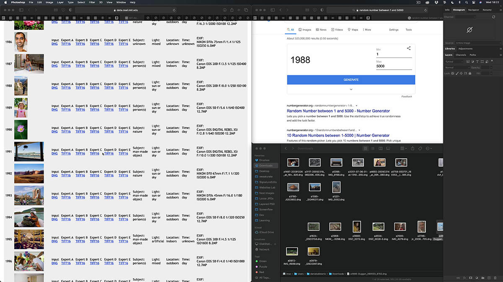Switch to the Navigator panel tab
Image resolution: width=503 pixels, height=282 pixels.
pyautogui.click(x=473, y=10)
